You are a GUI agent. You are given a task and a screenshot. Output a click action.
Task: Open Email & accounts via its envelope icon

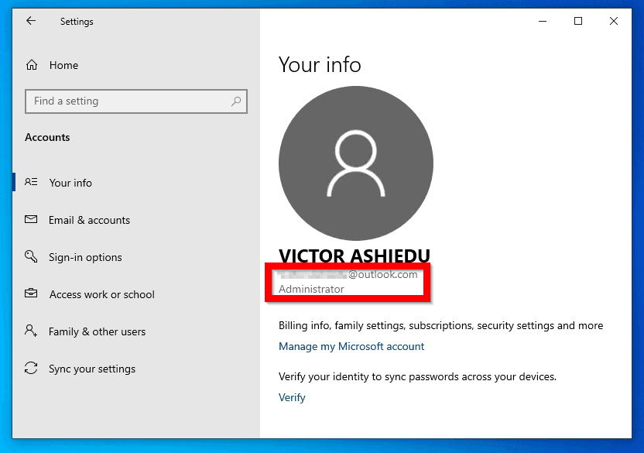[x=31, y=220]
